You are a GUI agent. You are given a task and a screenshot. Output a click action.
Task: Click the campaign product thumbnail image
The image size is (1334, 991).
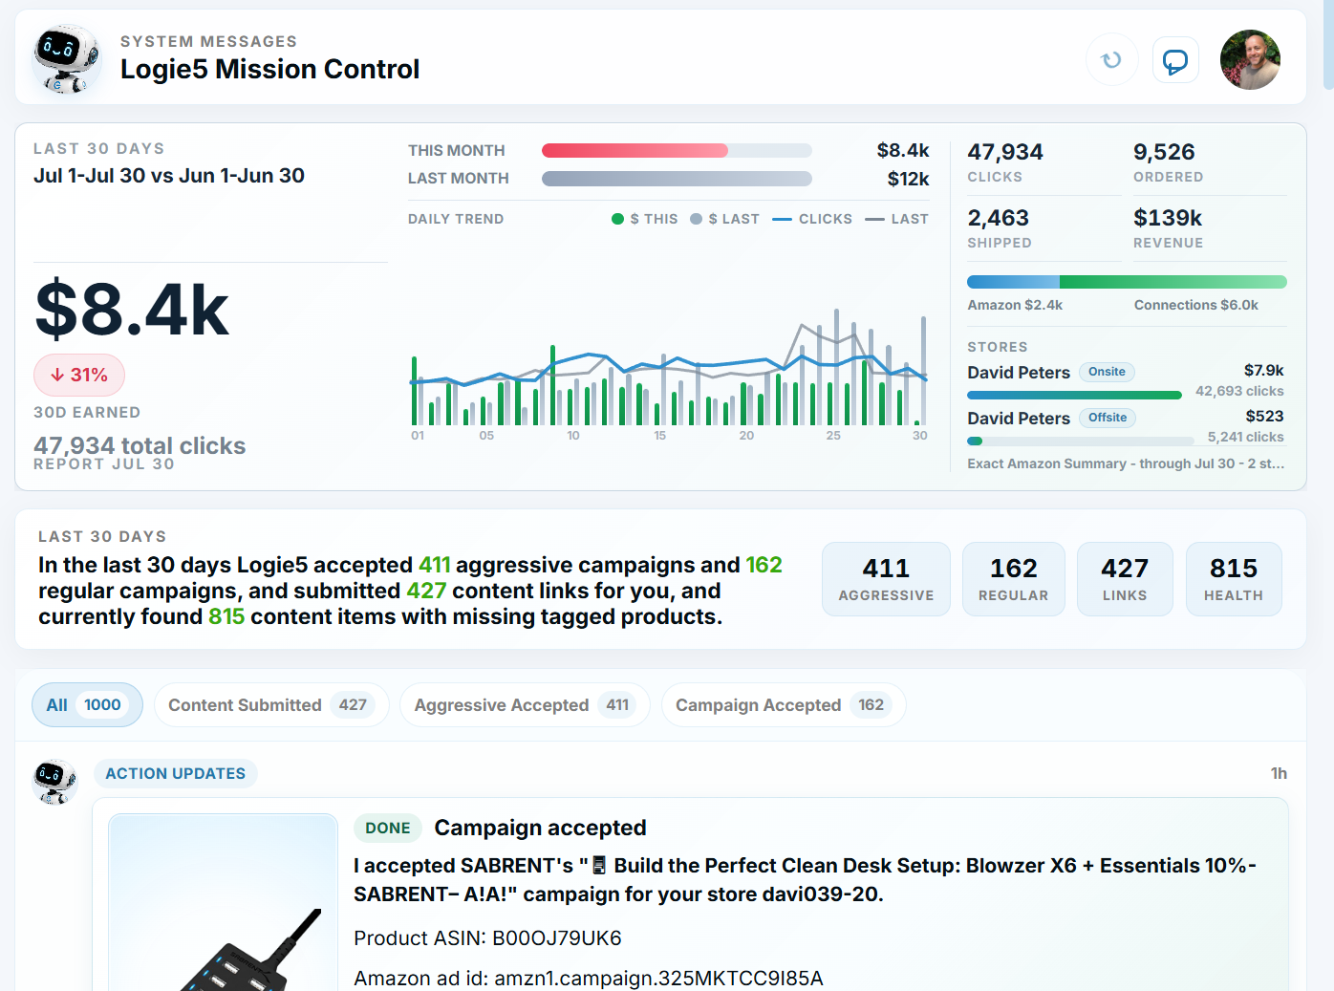(224, 902)
